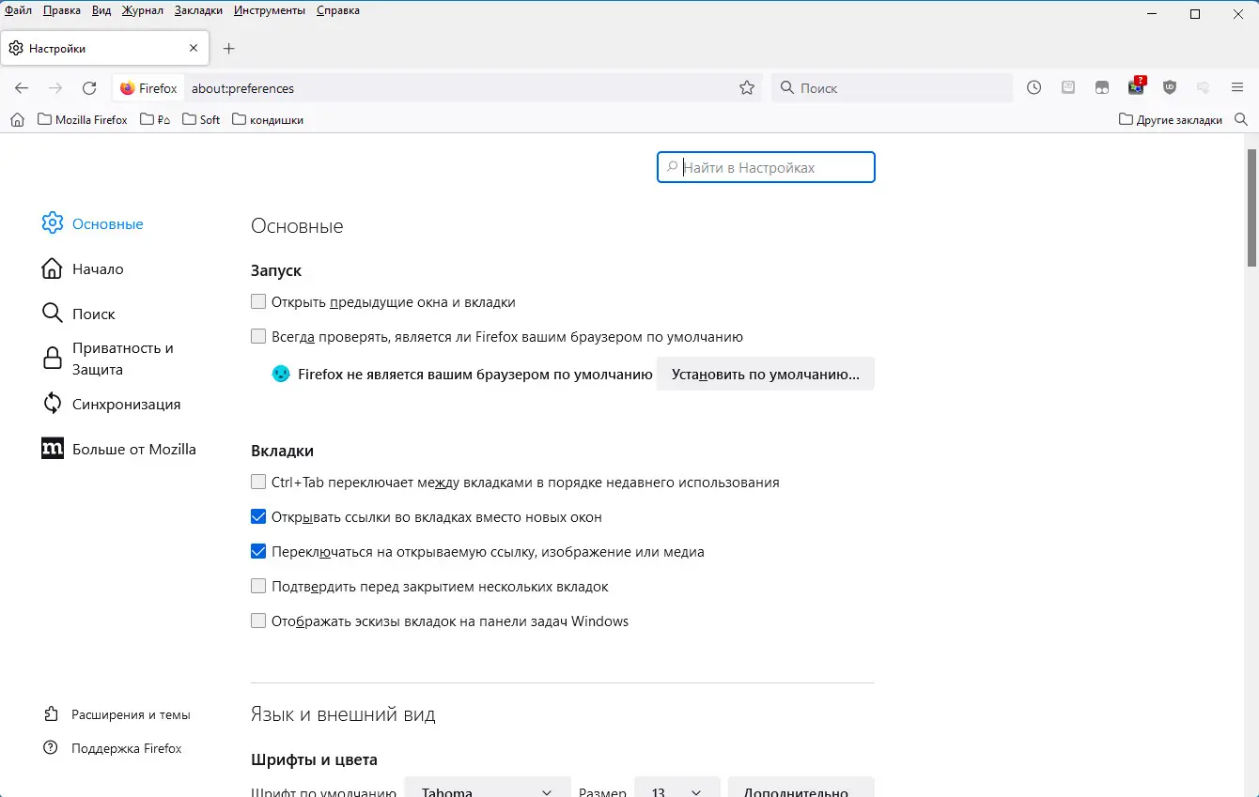
Task: Click the home icon on bookmarks bar
Action: click(x=17, y=120)
